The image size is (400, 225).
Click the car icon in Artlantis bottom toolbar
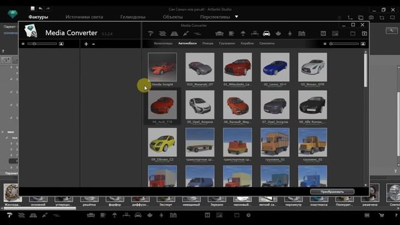point(138,215)
